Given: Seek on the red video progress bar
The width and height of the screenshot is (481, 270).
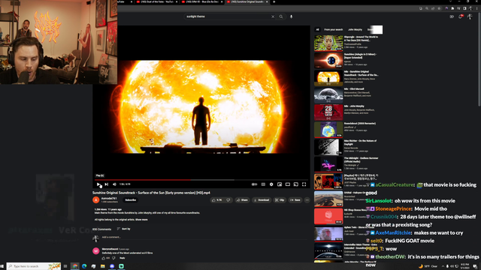Looking at the screenshot, I should click(201, 180).
